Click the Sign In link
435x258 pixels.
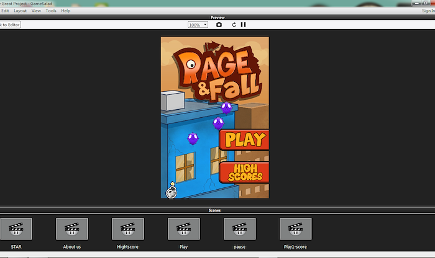428,11
